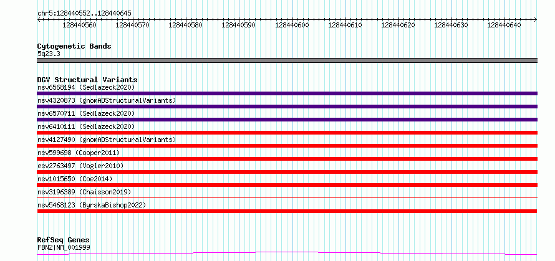Click ruler position 128440640

(x=504, y=25)
